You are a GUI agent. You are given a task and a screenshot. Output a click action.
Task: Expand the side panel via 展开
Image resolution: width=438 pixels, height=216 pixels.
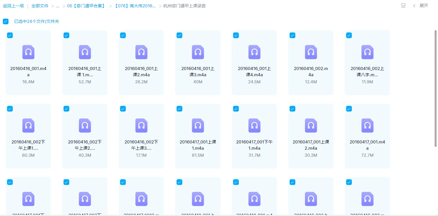(421, 6)
